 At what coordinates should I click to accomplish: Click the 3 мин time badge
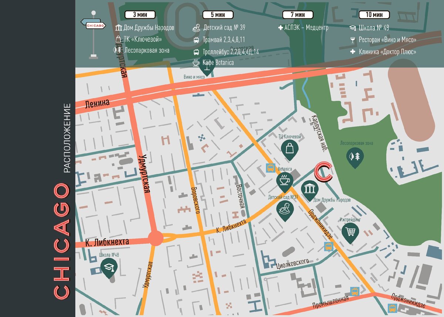[x=140, y=14]
